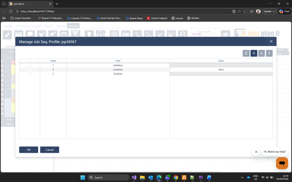Select the 'JobStatus' field cell
The image size is (292, 182).
click(118, 65)
